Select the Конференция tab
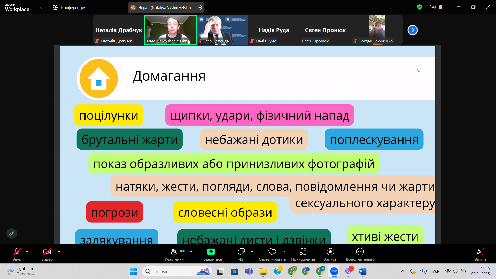The height and width of the screenshot is (279, 496). tap(69, 7)
